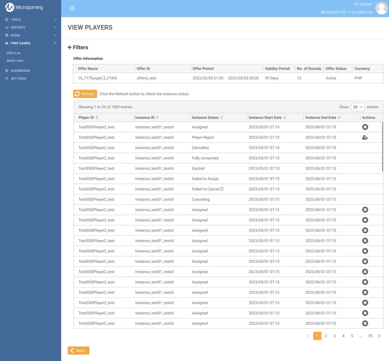Screen dimensions: 389x361
Task: Click the Failed to Cancel warning icon
Action: [x=222, y=189]
